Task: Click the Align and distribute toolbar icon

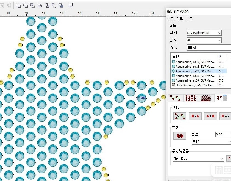Action: [x=71, y=5]
